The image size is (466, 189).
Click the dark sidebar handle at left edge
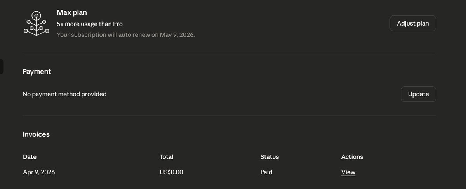[x=2, y=67]
